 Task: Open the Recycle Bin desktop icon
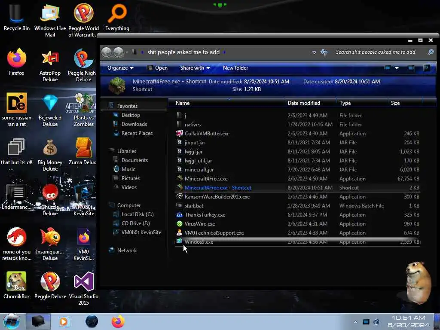pyautogui.click(x=17, y=17)
